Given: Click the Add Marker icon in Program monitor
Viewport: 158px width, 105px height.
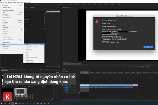Looking at the screenshot, I should point(111,67).
